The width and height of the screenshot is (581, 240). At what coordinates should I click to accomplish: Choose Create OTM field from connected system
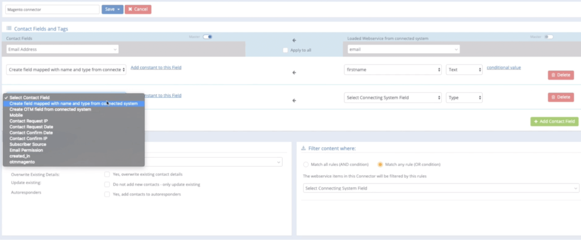click(74, 110)
